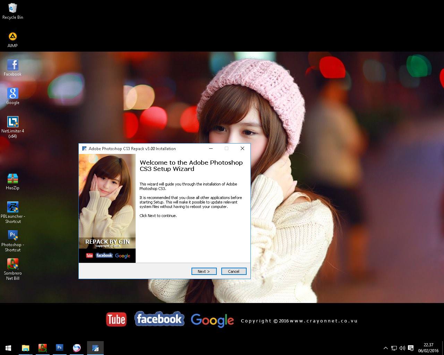Select the NetLimiter 4 (x64) desktop icon

[x=13, y=127]
